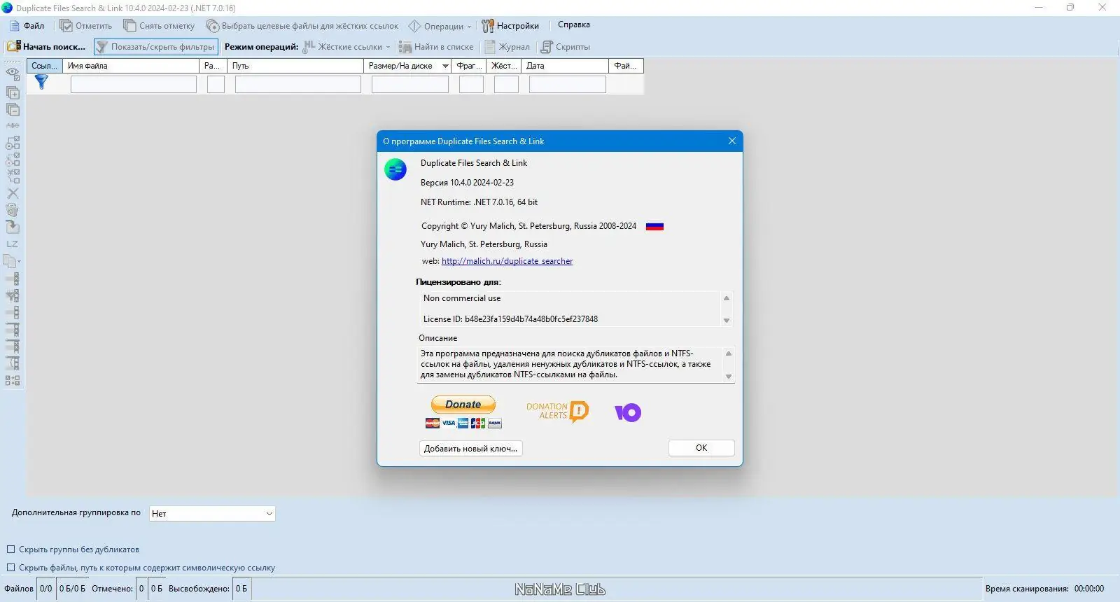Focus the Путь filter input field
This screenshot has width=1120, height=602.
coord(298,85)
